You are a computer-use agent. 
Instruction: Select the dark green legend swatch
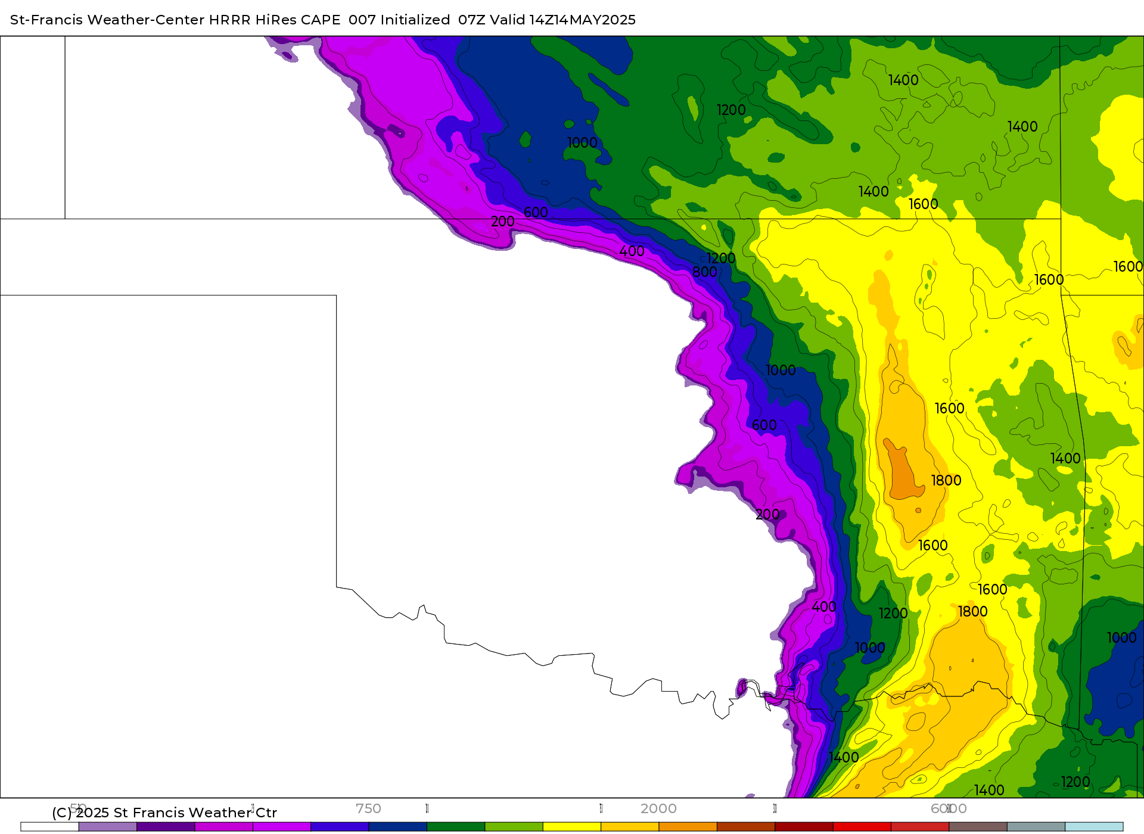(x=456, y=827)
